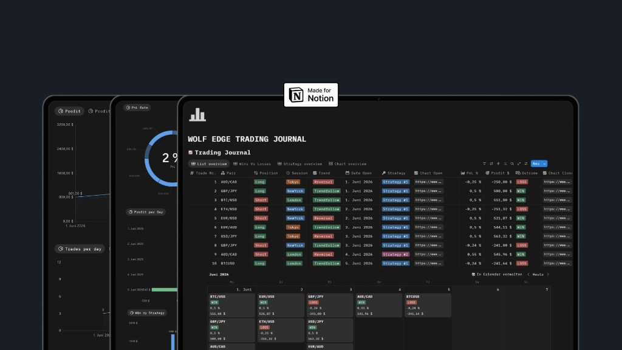
Task: Open the AUD/CAD calendar card on day 4
Action: click(x=379, y=305)
